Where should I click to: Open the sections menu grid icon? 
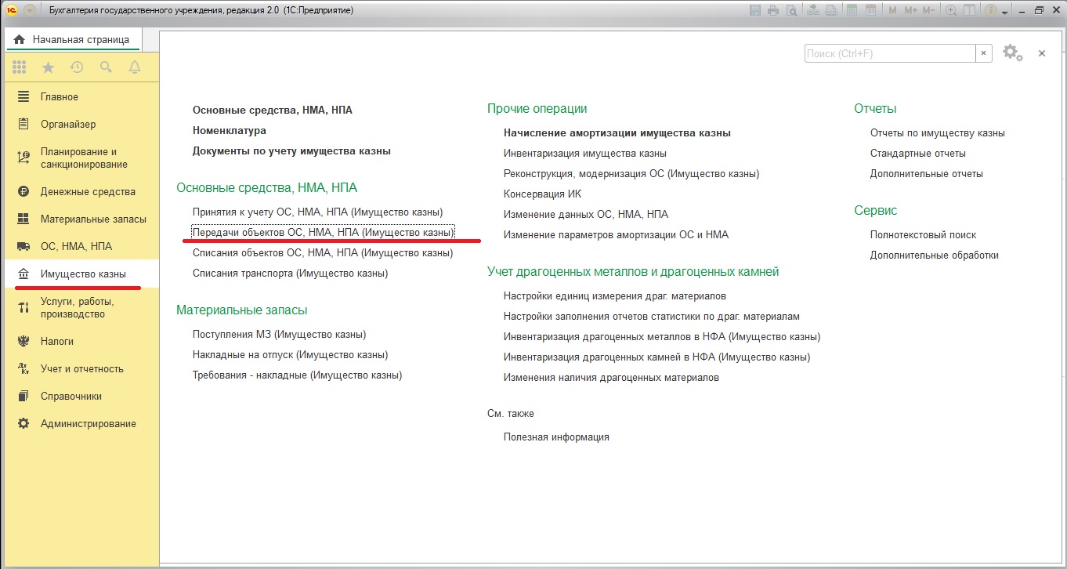pos(20,68)
